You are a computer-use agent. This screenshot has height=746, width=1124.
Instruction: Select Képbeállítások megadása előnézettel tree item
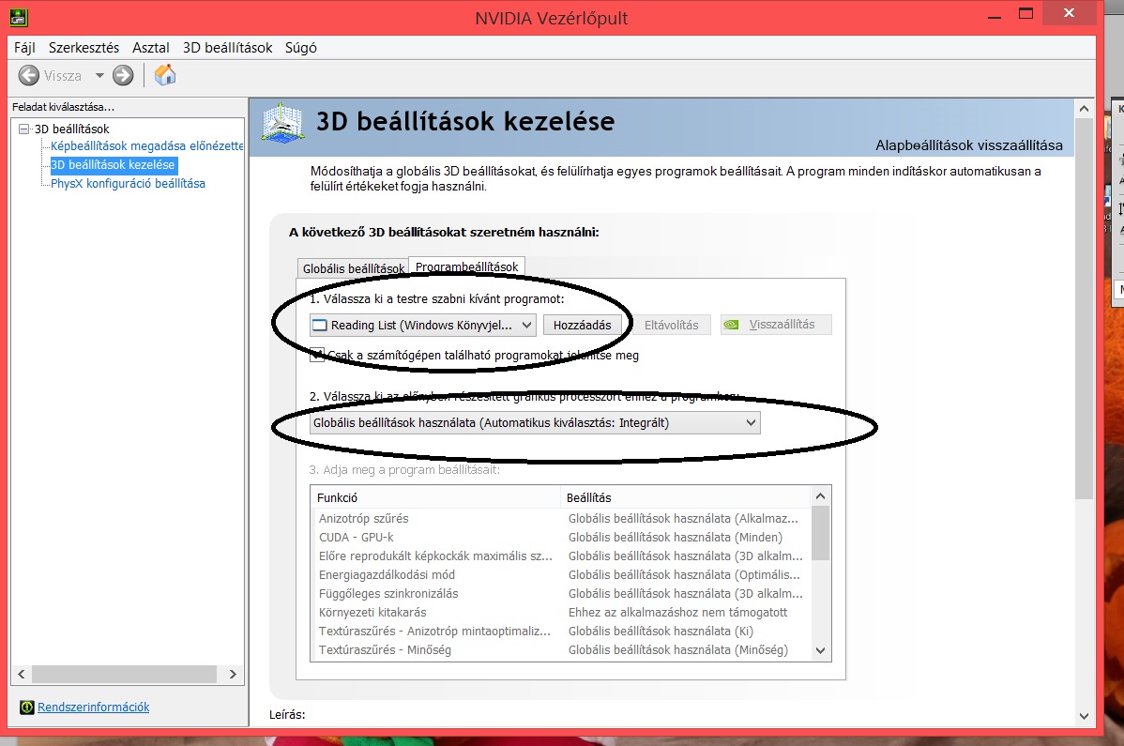point(147,146)
